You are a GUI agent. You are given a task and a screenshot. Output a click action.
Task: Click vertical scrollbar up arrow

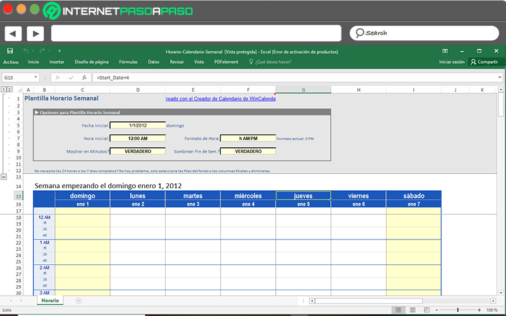(x=501, y=90)
